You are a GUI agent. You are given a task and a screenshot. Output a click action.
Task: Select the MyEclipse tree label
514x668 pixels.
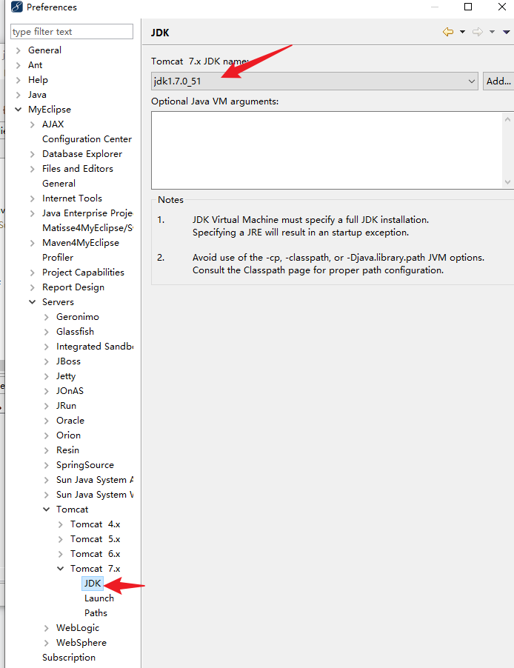[50, 110]
